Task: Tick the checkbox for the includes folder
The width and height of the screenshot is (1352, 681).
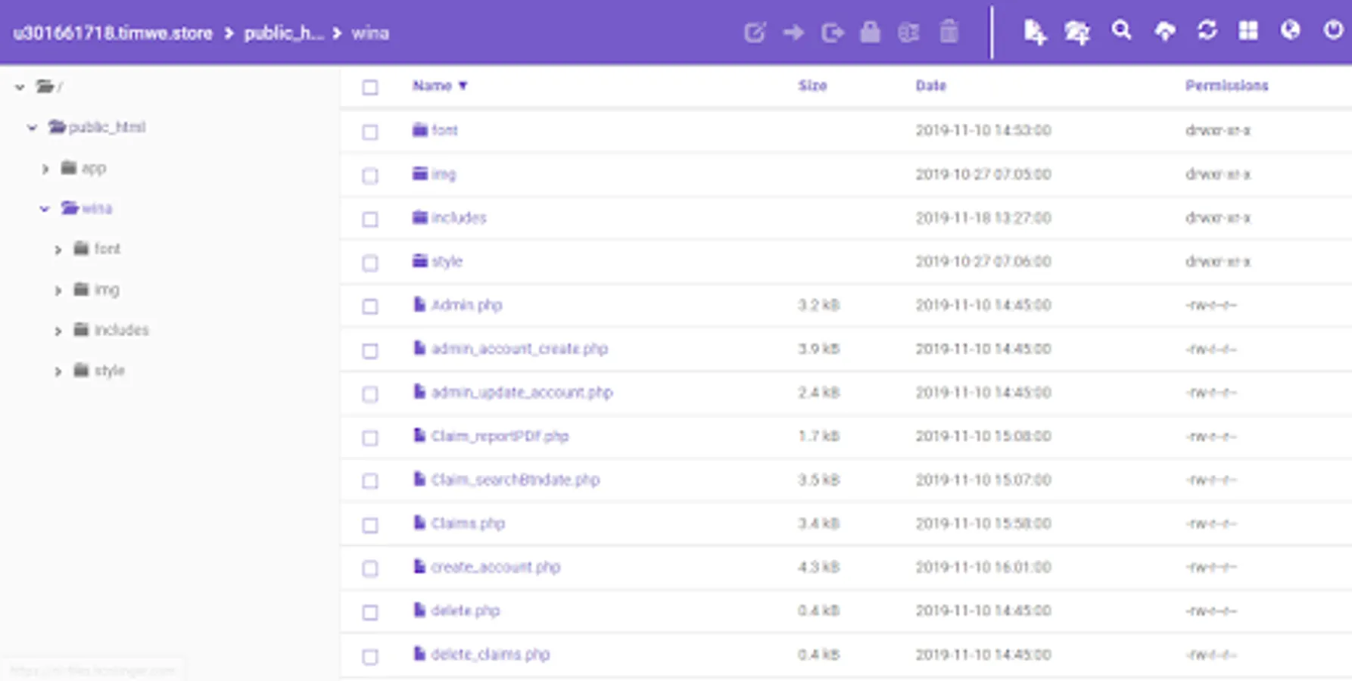Action: 369,219
